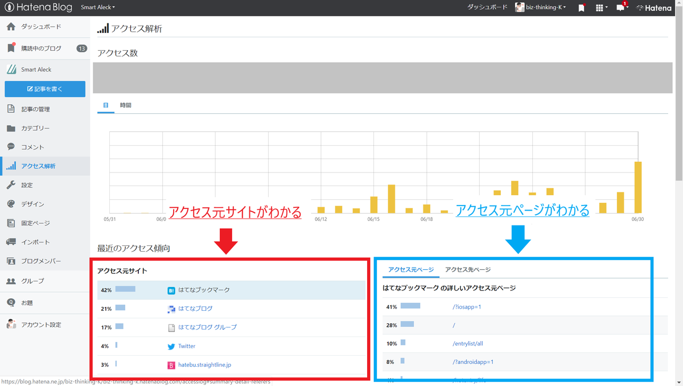Image resolution: width=683 pixels, height=386 pixels.
Task: Click the /entrylist/all page link
Action: (468, 344)
